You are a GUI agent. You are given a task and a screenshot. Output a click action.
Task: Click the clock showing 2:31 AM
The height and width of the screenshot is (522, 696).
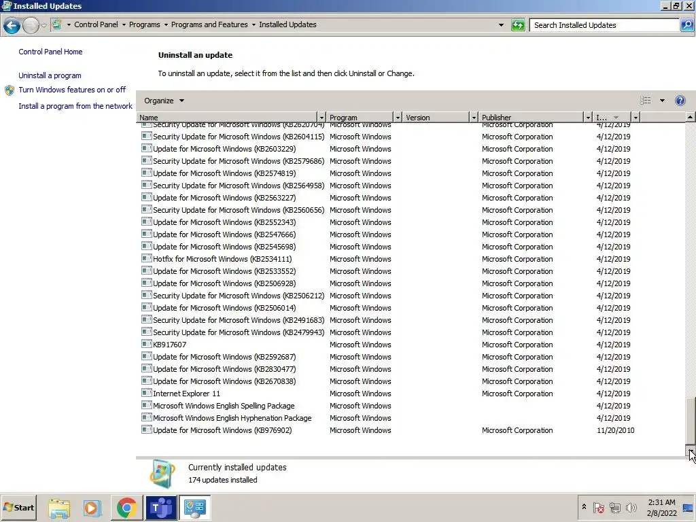[x=661, y=502]
